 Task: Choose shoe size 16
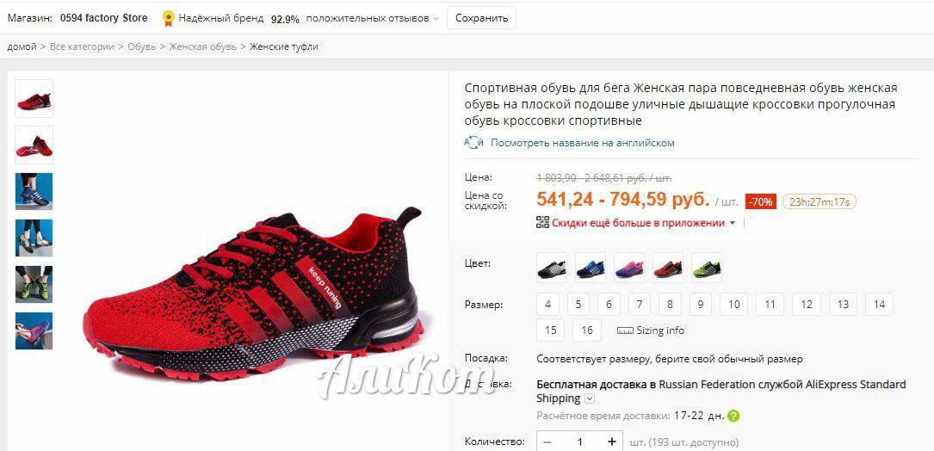point(587,330)
